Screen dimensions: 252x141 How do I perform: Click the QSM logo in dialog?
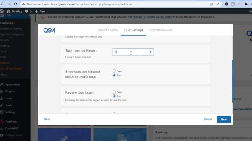(49, 30)
